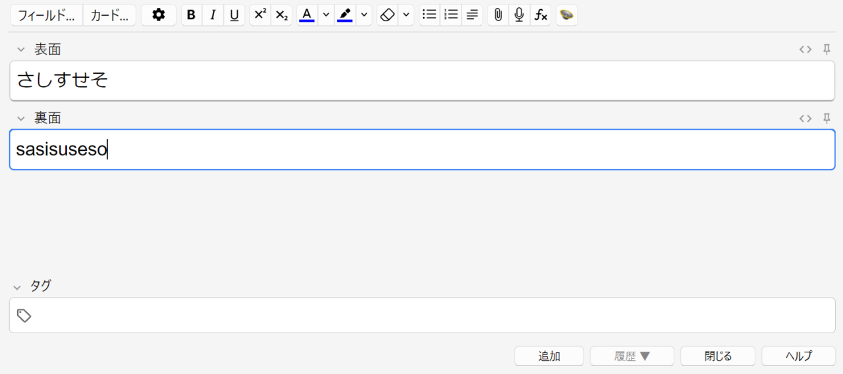Open the text color dropdown arrow
Image resolution: width=843 pixels, height=374 pixels.
pos(325,15)
